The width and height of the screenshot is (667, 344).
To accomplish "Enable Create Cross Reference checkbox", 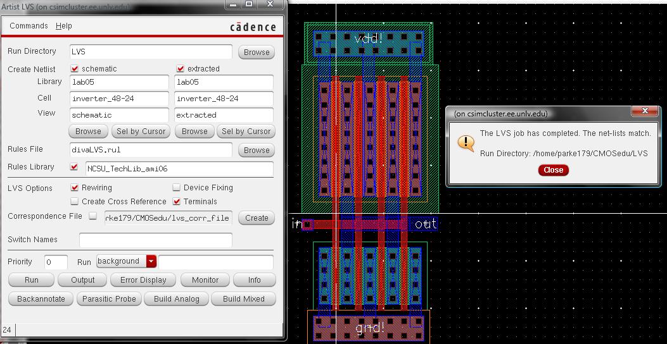I will (x=75, y=202).
